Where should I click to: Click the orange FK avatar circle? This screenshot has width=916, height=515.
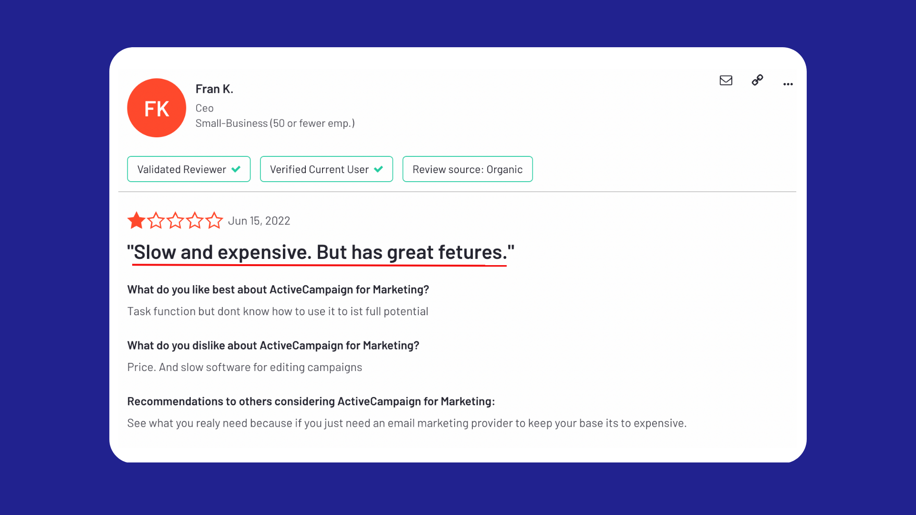point(156,108)
